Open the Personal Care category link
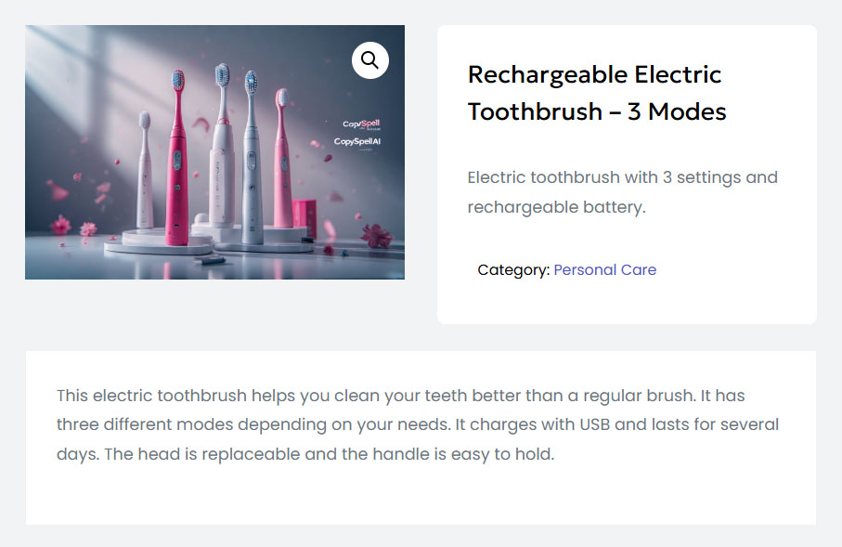 click(x=604, y=270)
